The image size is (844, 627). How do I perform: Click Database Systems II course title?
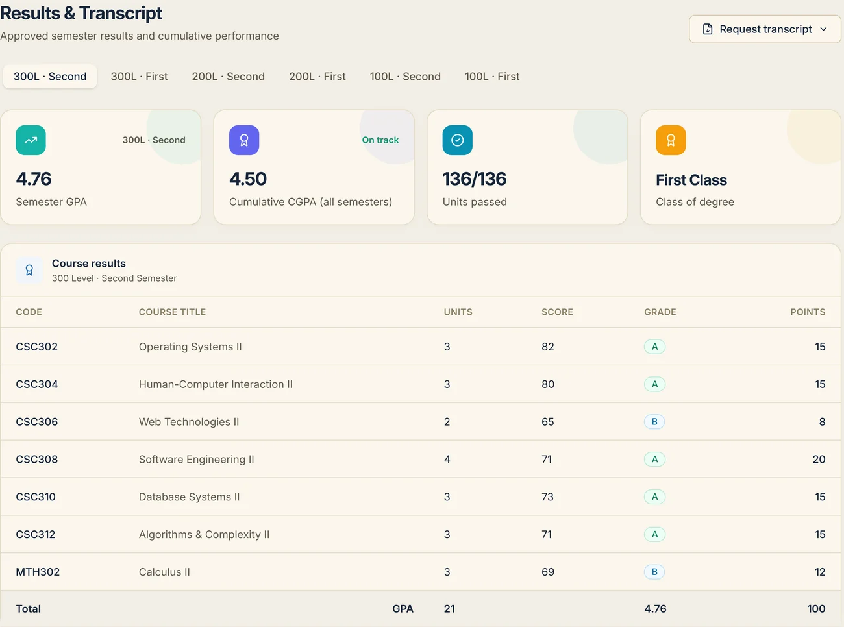190,497
